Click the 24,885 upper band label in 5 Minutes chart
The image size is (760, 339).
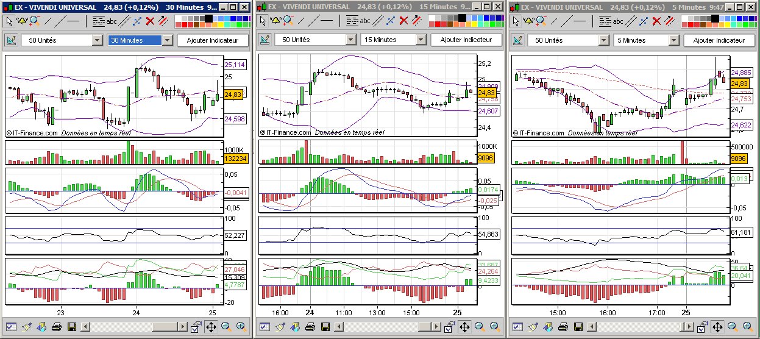click(x=741, y=72)
